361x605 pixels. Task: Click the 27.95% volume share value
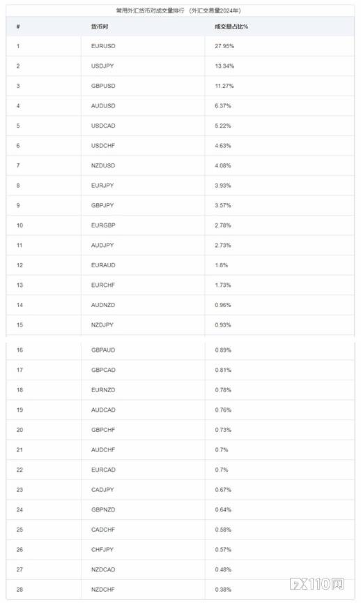click(224, 46)
